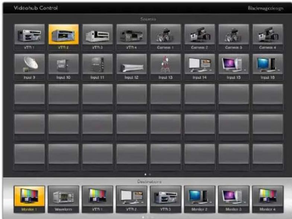Select Camera 1 as source
This screenshot has height=219, width=292.
[x=165, y=37]
